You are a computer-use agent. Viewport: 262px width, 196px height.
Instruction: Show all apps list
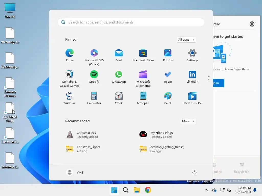(x=186, y=40)
